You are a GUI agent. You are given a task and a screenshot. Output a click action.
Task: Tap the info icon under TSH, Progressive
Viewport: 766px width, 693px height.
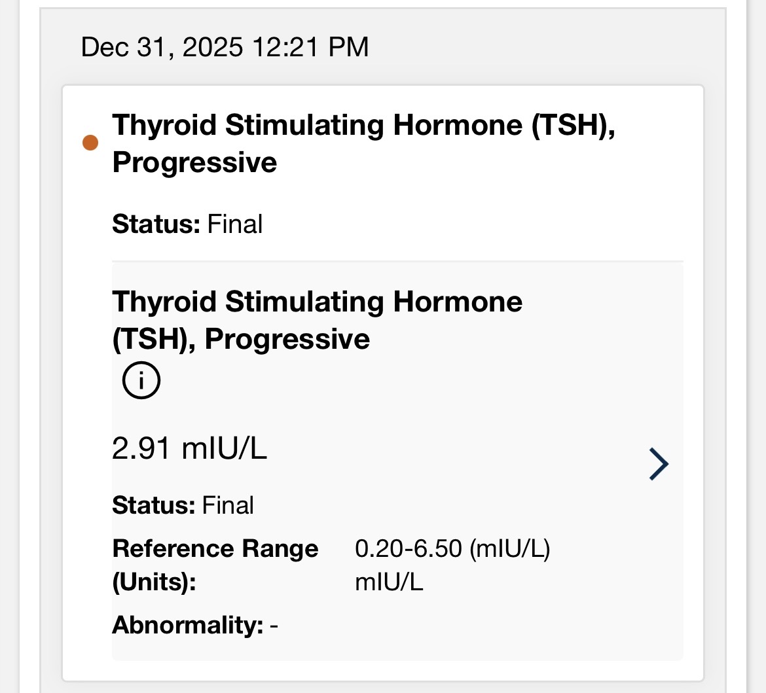tap(141, 380)
